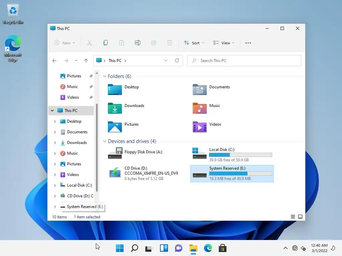342x256 pixels.
Task: Select the Pictures folder in main pane
Action: click(123, 127)
